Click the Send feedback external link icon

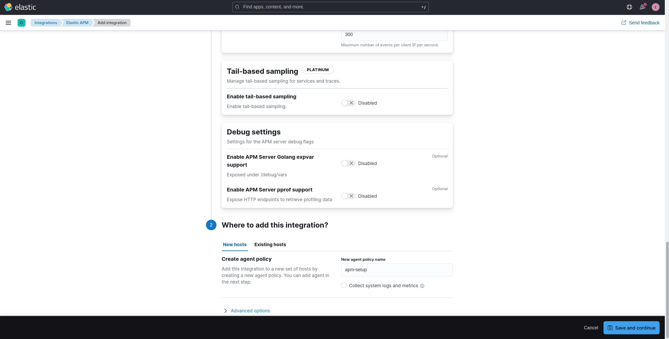[x=624, y=23]
